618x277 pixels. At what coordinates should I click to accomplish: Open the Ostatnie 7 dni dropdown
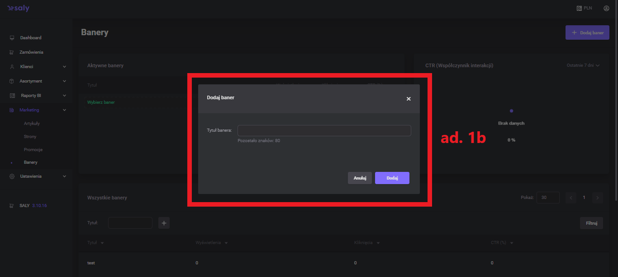point(583,65)
